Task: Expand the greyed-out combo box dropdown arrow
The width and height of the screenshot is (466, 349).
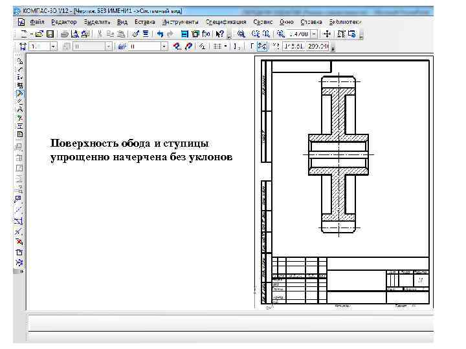Action: 109,47
